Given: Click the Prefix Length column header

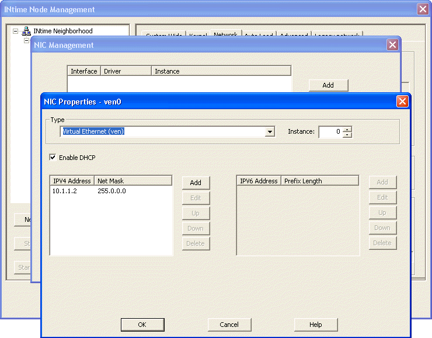Looking at the screenshot, I should (x=320, y=181).
